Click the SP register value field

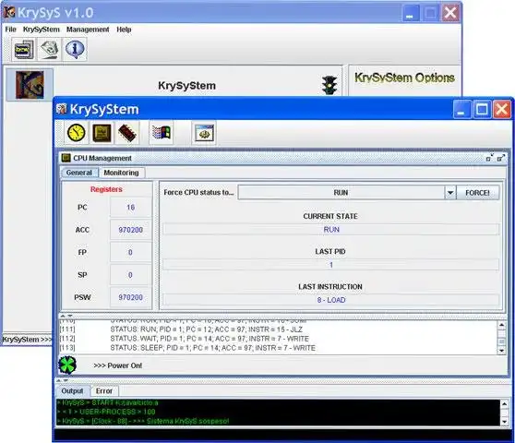pos(131,275)
